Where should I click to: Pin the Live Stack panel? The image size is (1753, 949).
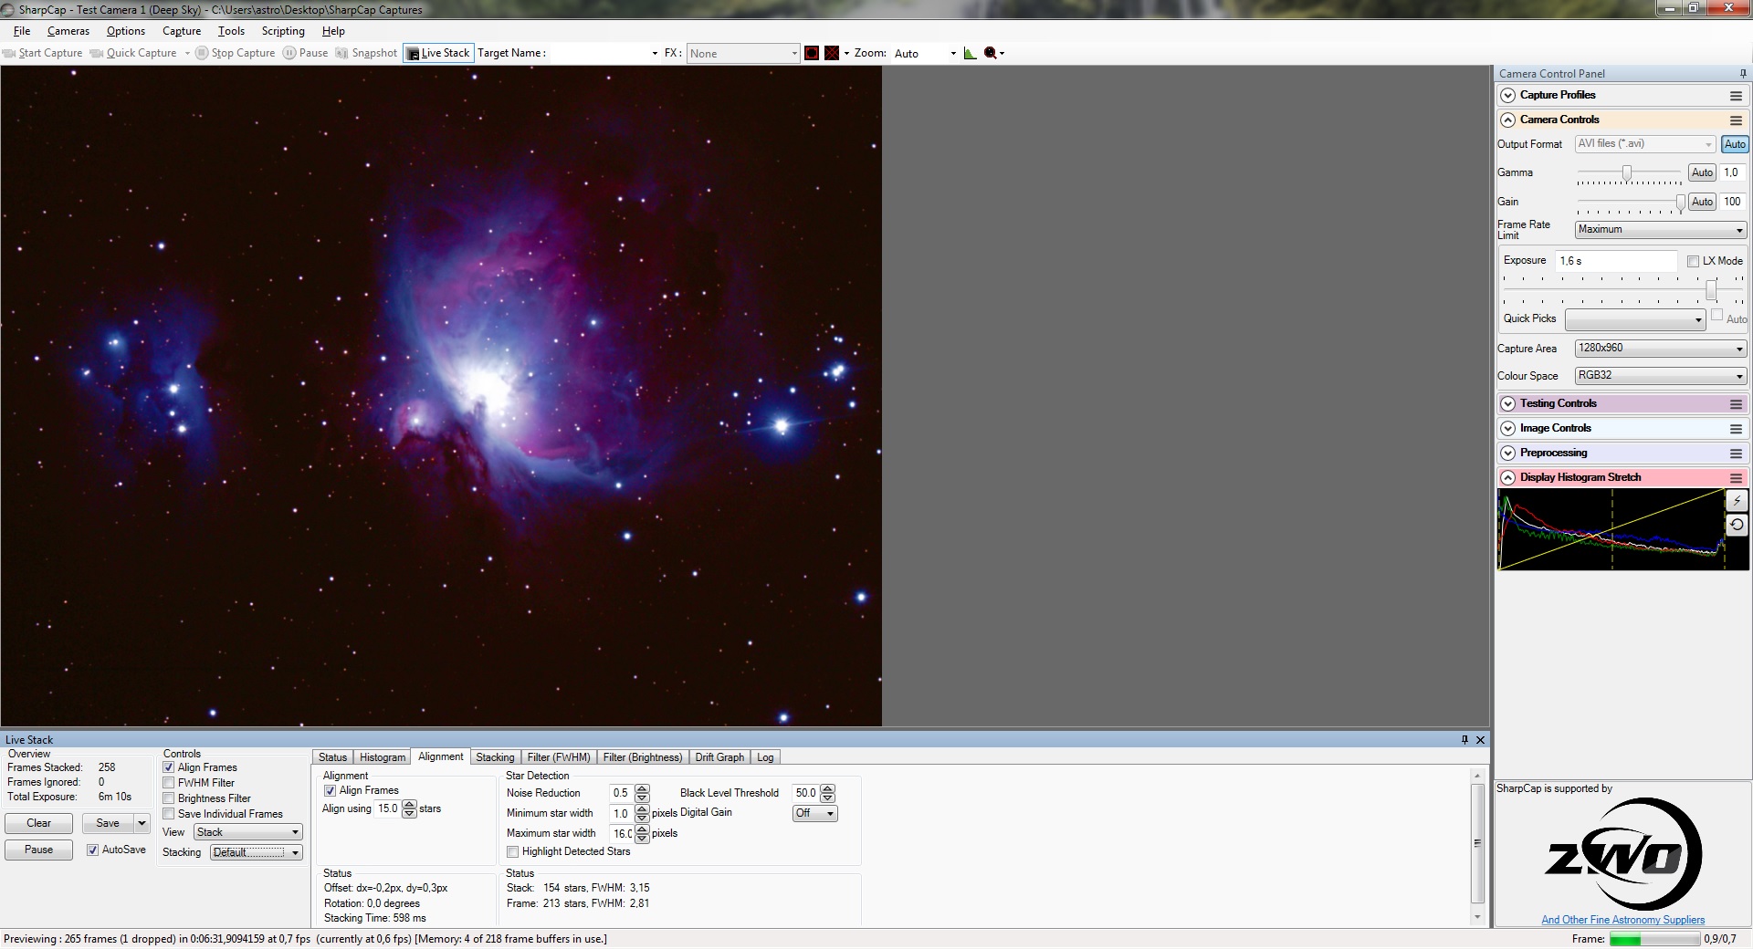[x=1464, y=740]
